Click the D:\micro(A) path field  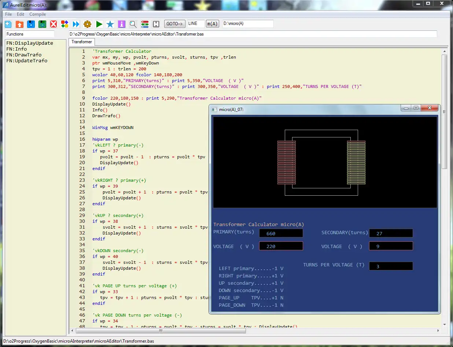pos(248,23)
